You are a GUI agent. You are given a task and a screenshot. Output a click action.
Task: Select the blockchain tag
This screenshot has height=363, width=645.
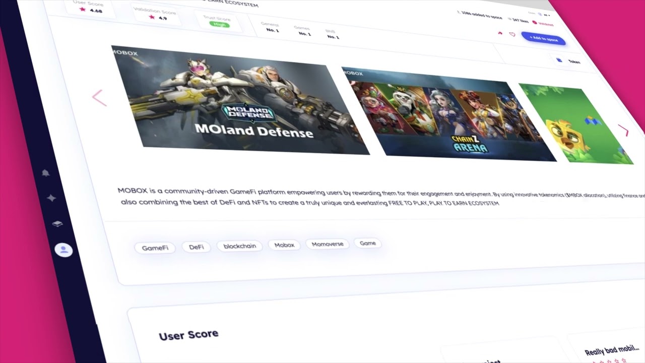click(240, 246)
